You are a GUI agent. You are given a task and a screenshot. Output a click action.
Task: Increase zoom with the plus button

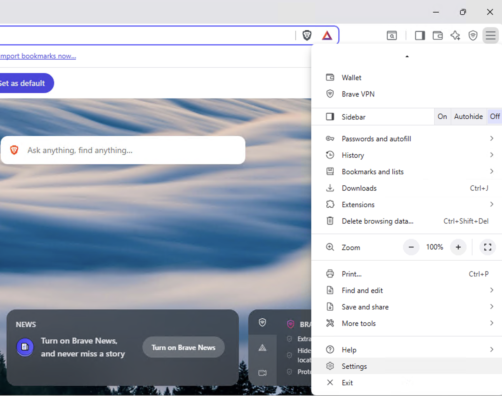(458, 247)
